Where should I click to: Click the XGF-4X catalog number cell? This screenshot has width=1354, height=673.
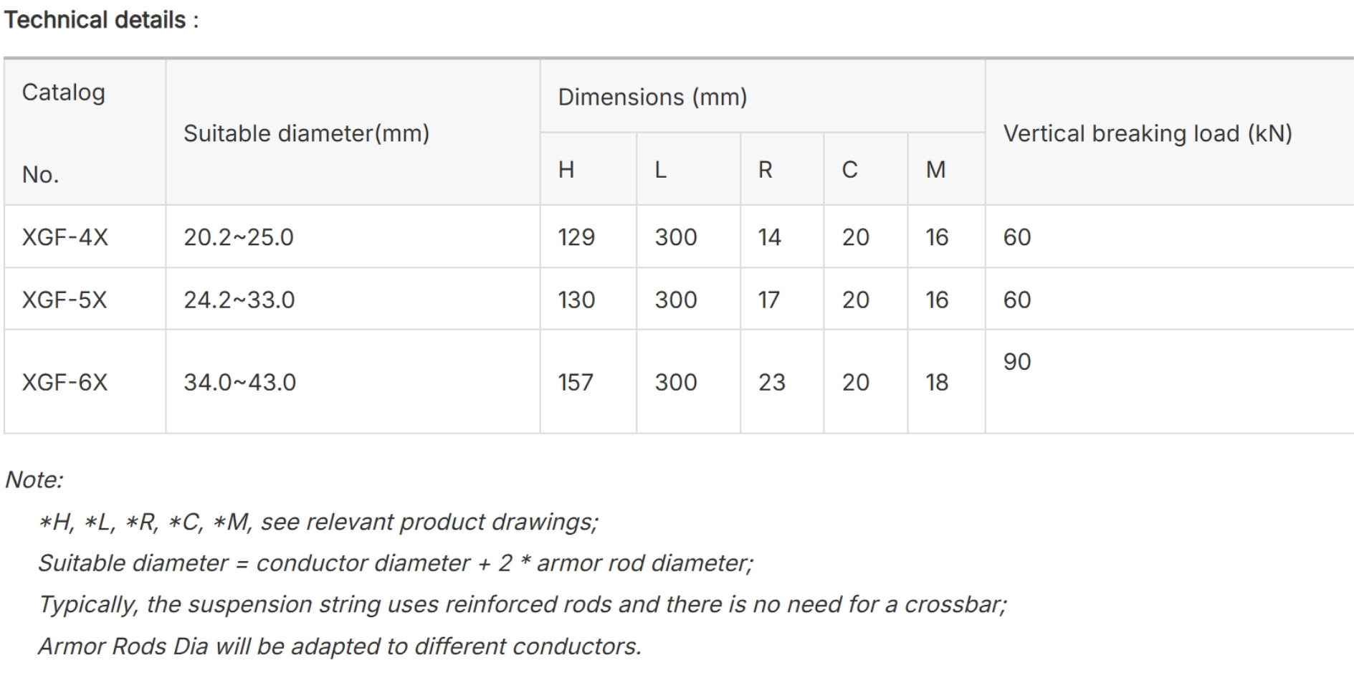[x=85, y=237]
